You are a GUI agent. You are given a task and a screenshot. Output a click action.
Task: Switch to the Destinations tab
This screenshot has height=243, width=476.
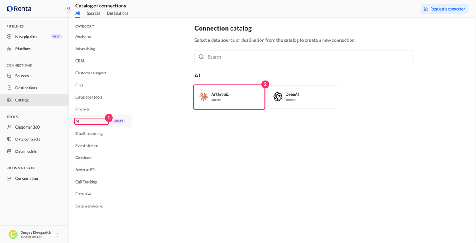118,13
